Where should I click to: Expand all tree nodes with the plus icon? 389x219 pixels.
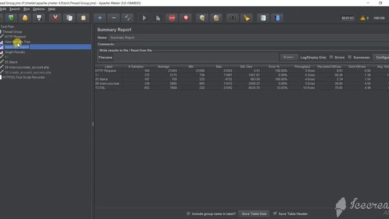click(100, 18)
